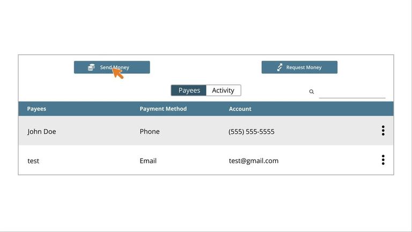Select the Payees tab
Viewport: 412px width, 232px height.
[x=189, y=90]
